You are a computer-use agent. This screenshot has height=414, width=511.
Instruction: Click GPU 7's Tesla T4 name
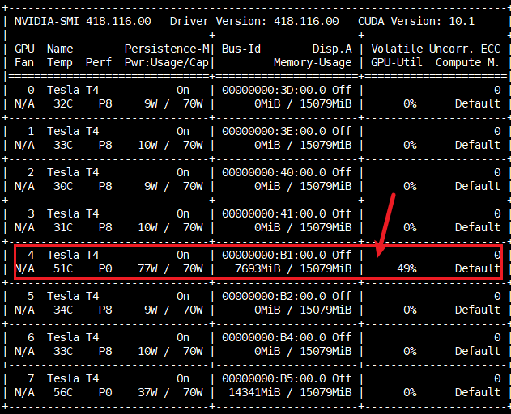tap(73, 379)
